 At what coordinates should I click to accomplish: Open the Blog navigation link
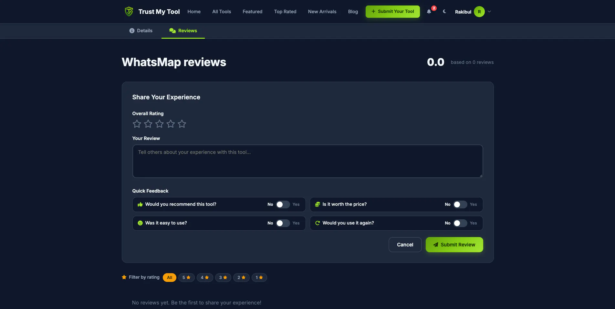[x=353, y=12]
